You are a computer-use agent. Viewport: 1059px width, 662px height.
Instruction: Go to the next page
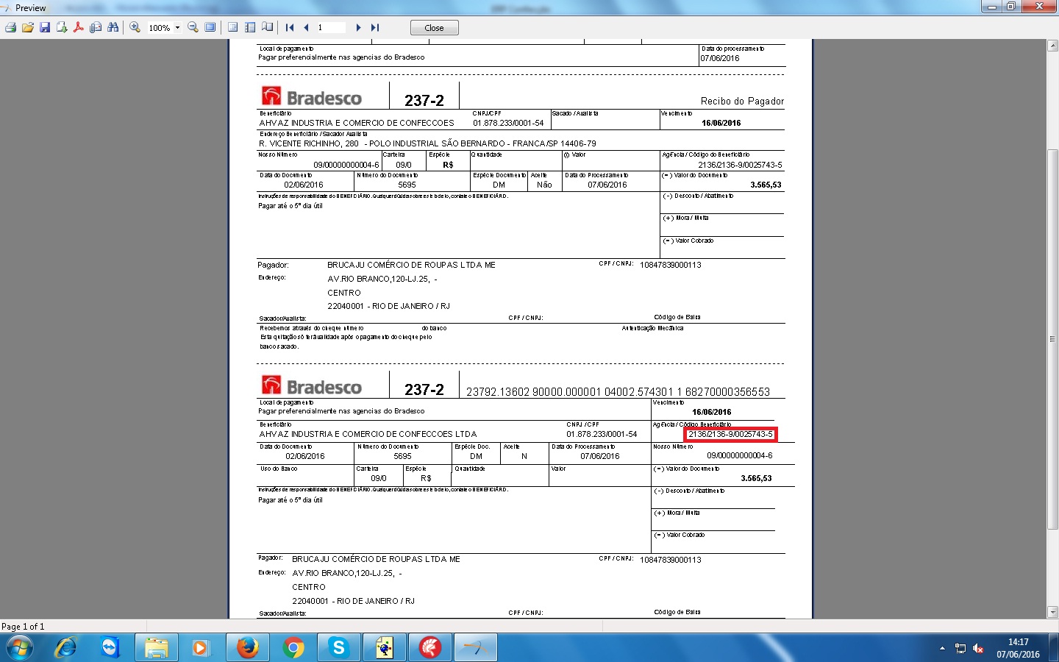coord(358,27)
